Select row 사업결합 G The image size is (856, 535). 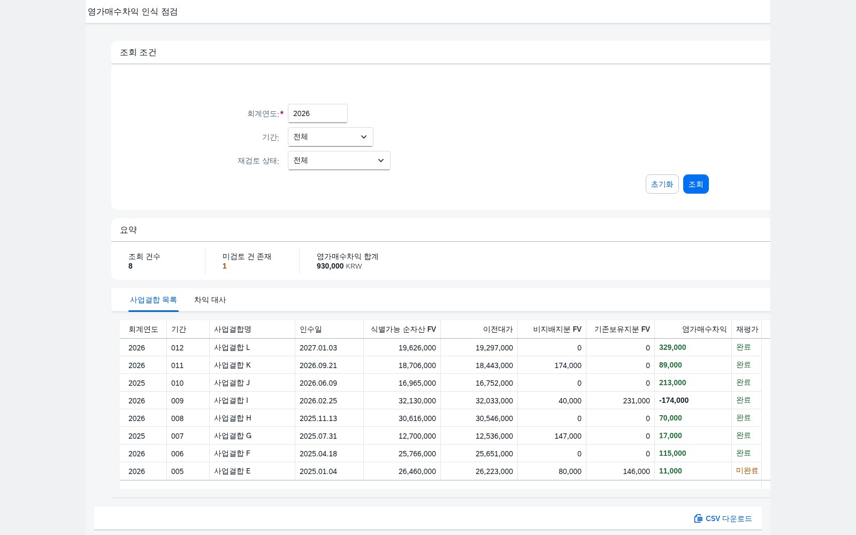(x=441, y=436)
